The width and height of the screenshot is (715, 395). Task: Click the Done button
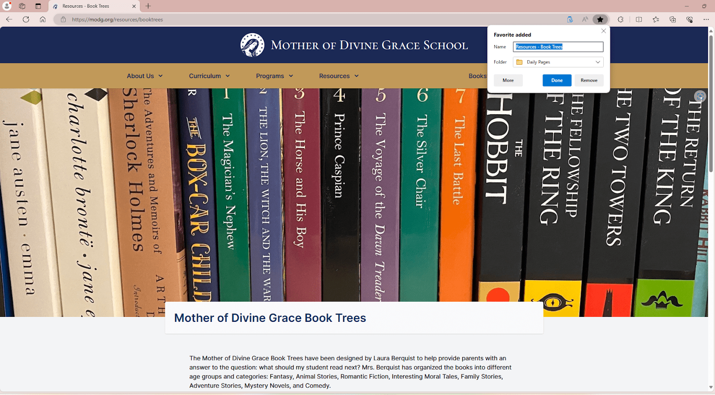tap(557, 80)
